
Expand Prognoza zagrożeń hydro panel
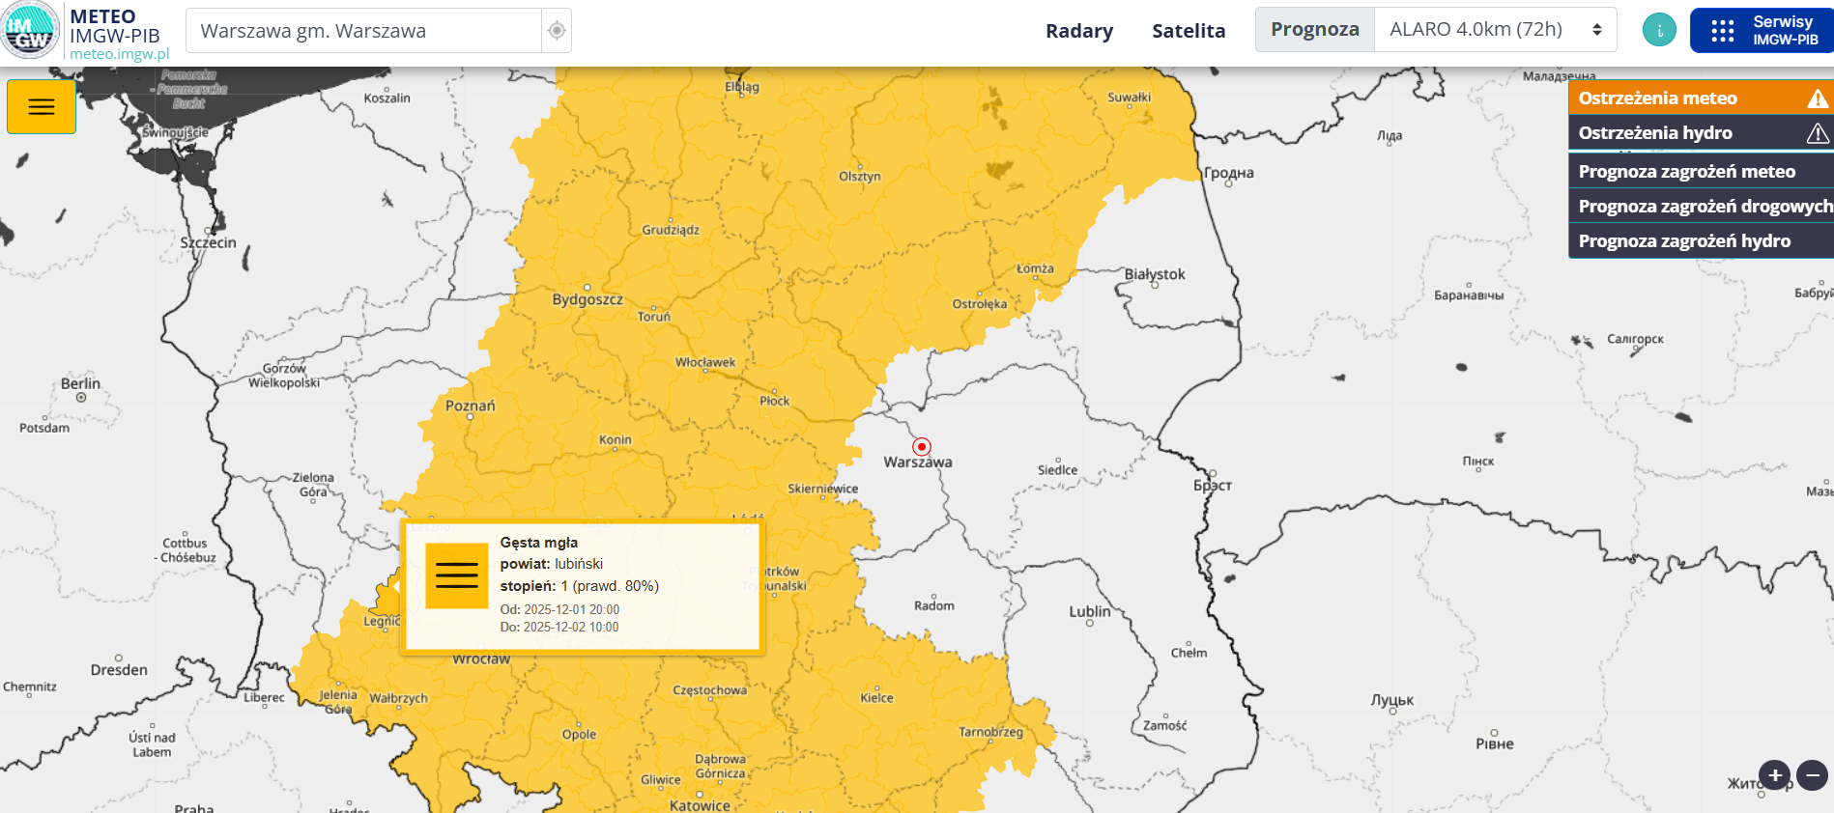click(x=1699, y=241)
